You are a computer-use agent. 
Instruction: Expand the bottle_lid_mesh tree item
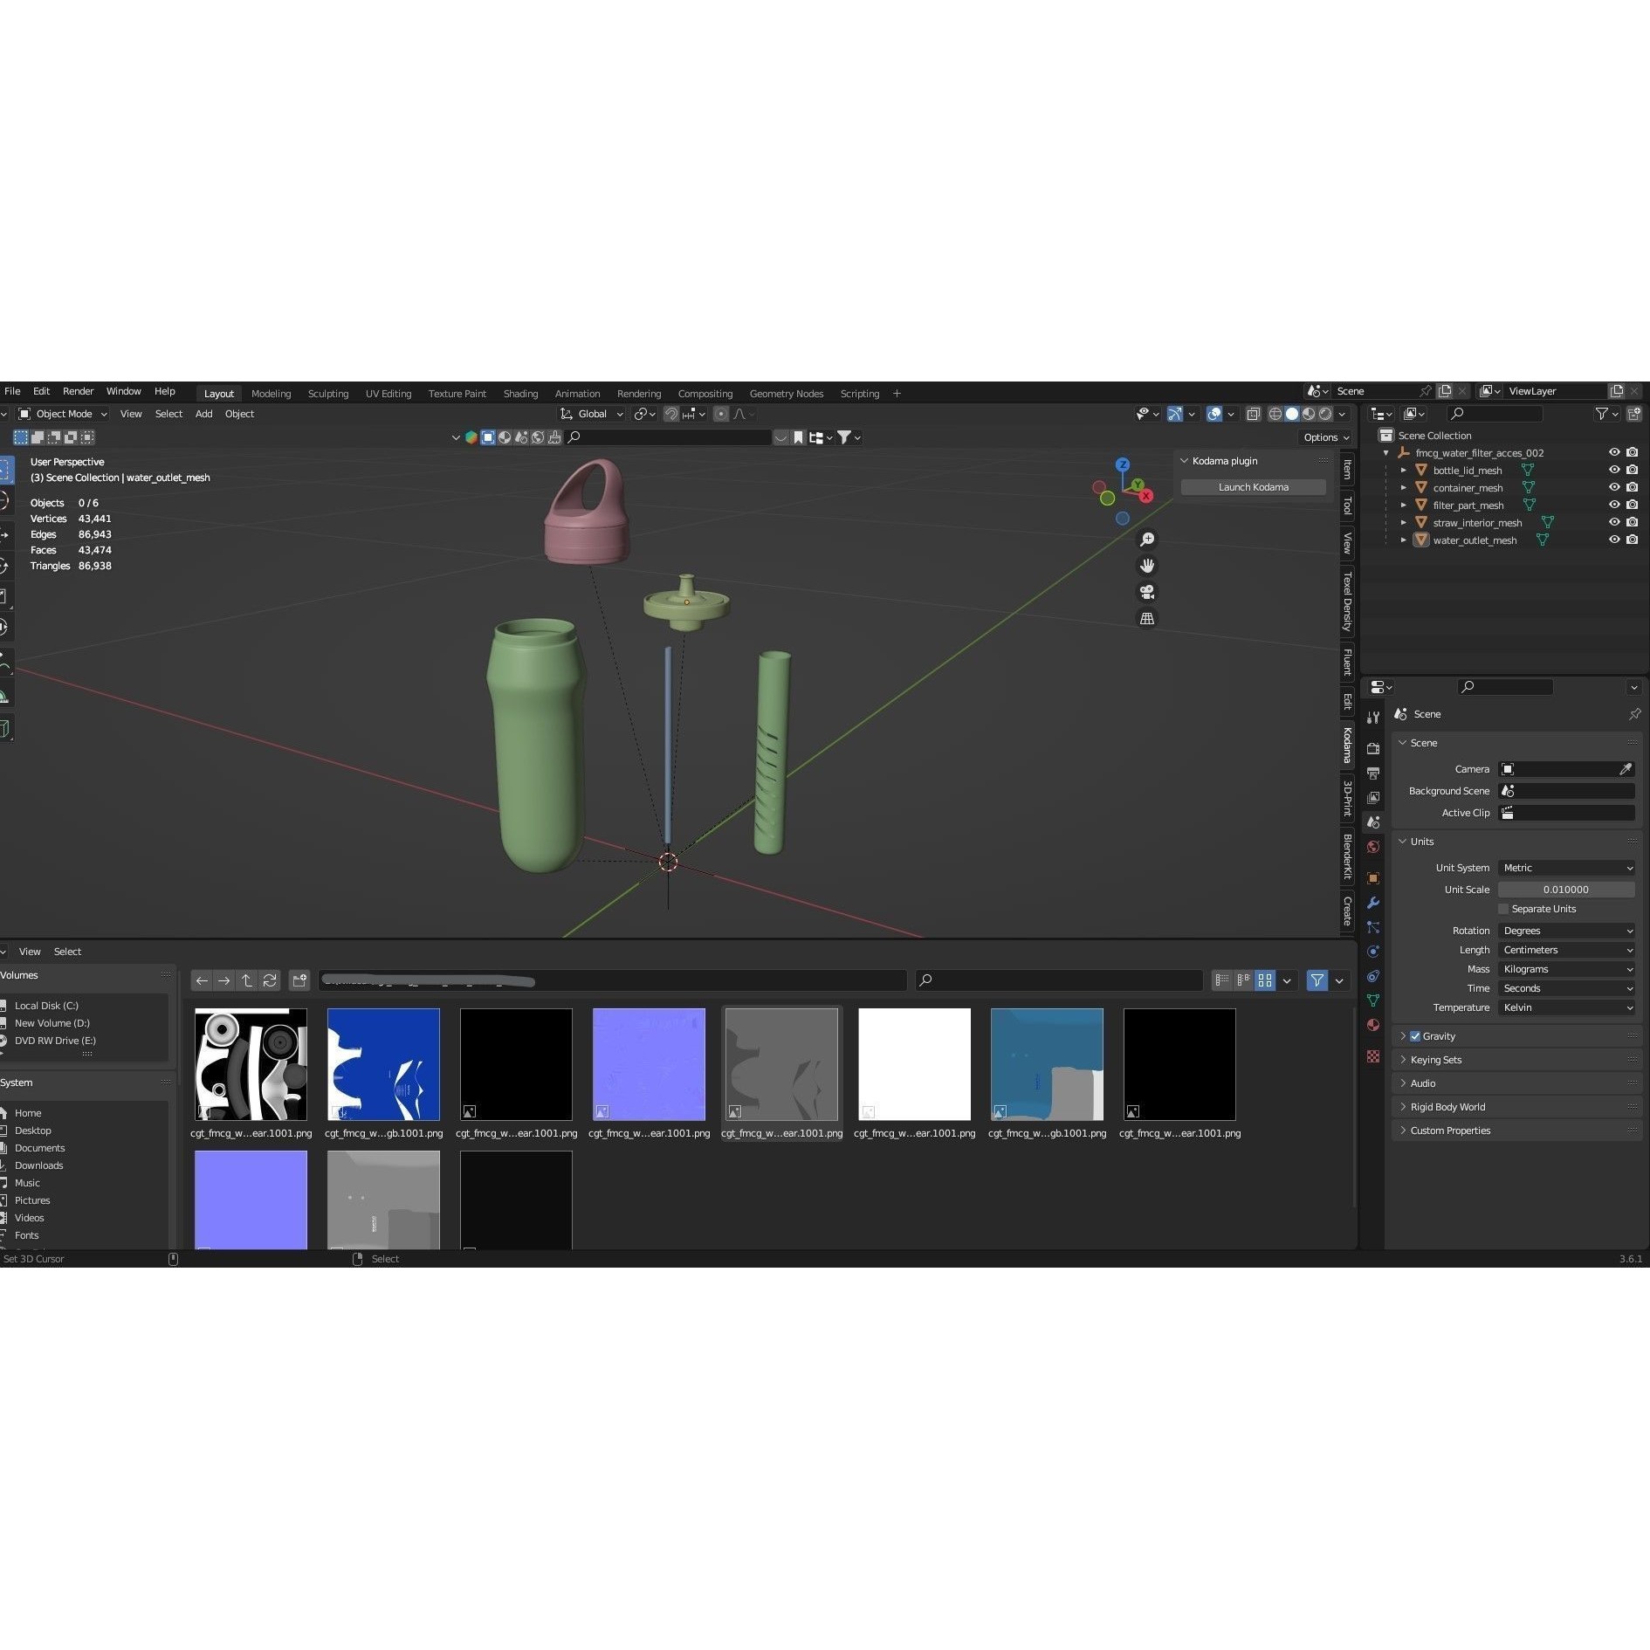coord(1404,470)
